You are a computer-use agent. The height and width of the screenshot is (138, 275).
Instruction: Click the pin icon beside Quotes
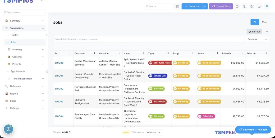click(x=47, y=35)
